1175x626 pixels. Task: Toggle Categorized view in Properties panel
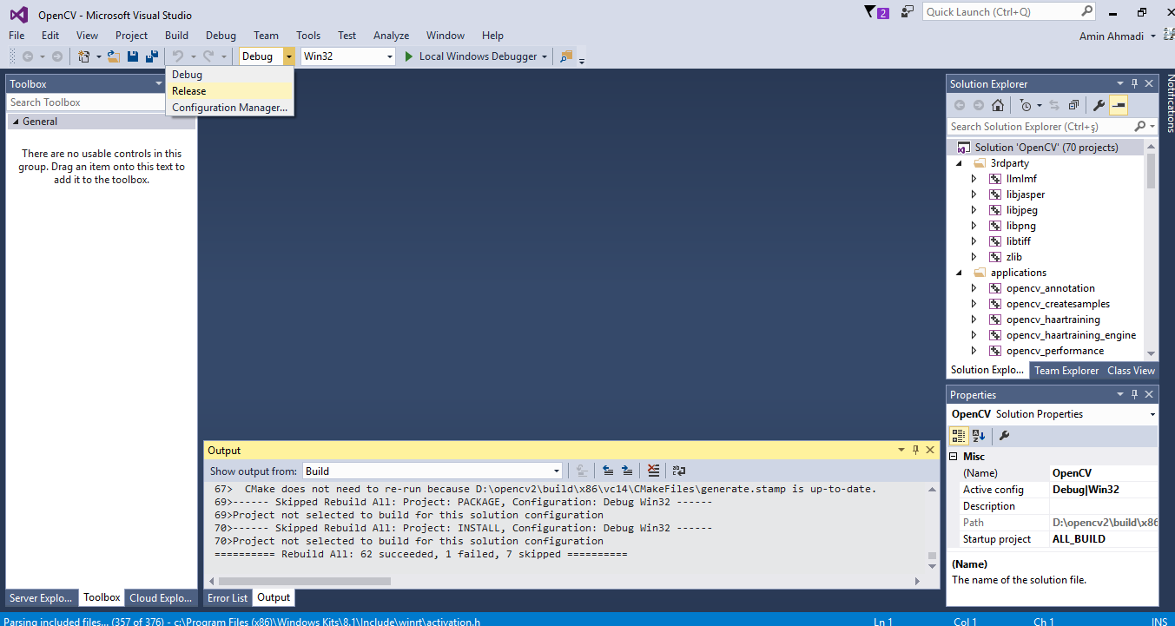click(959, 436)
